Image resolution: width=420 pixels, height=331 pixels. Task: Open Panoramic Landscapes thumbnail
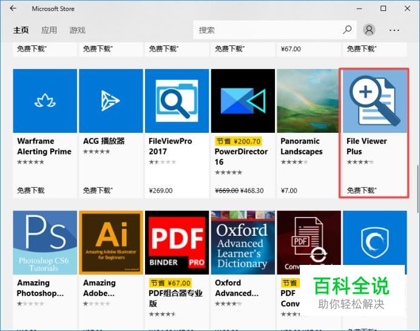click(x=308, y=101)
